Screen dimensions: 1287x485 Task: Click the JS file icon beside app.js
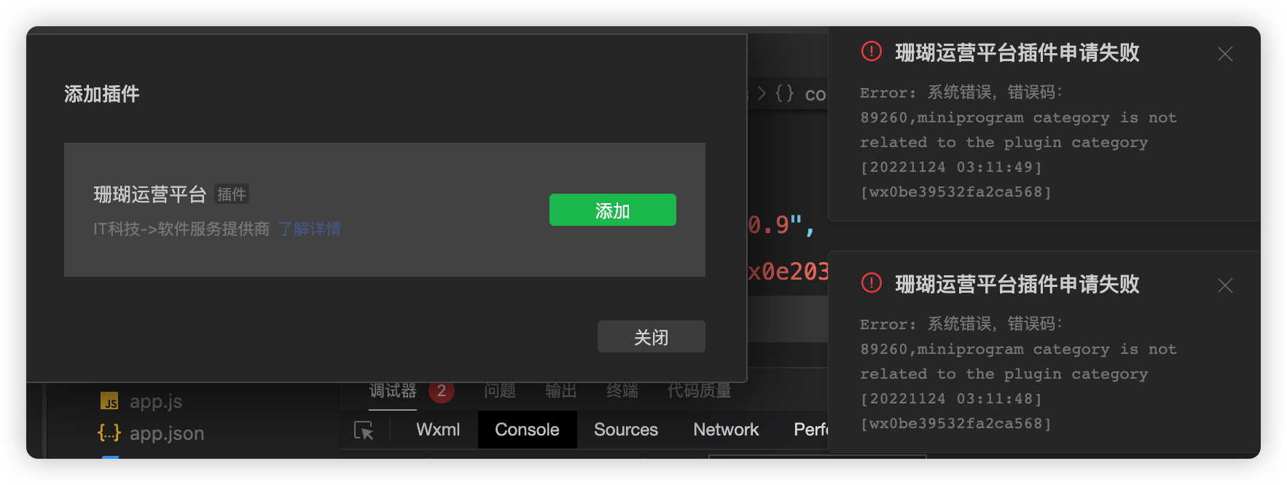109,401
